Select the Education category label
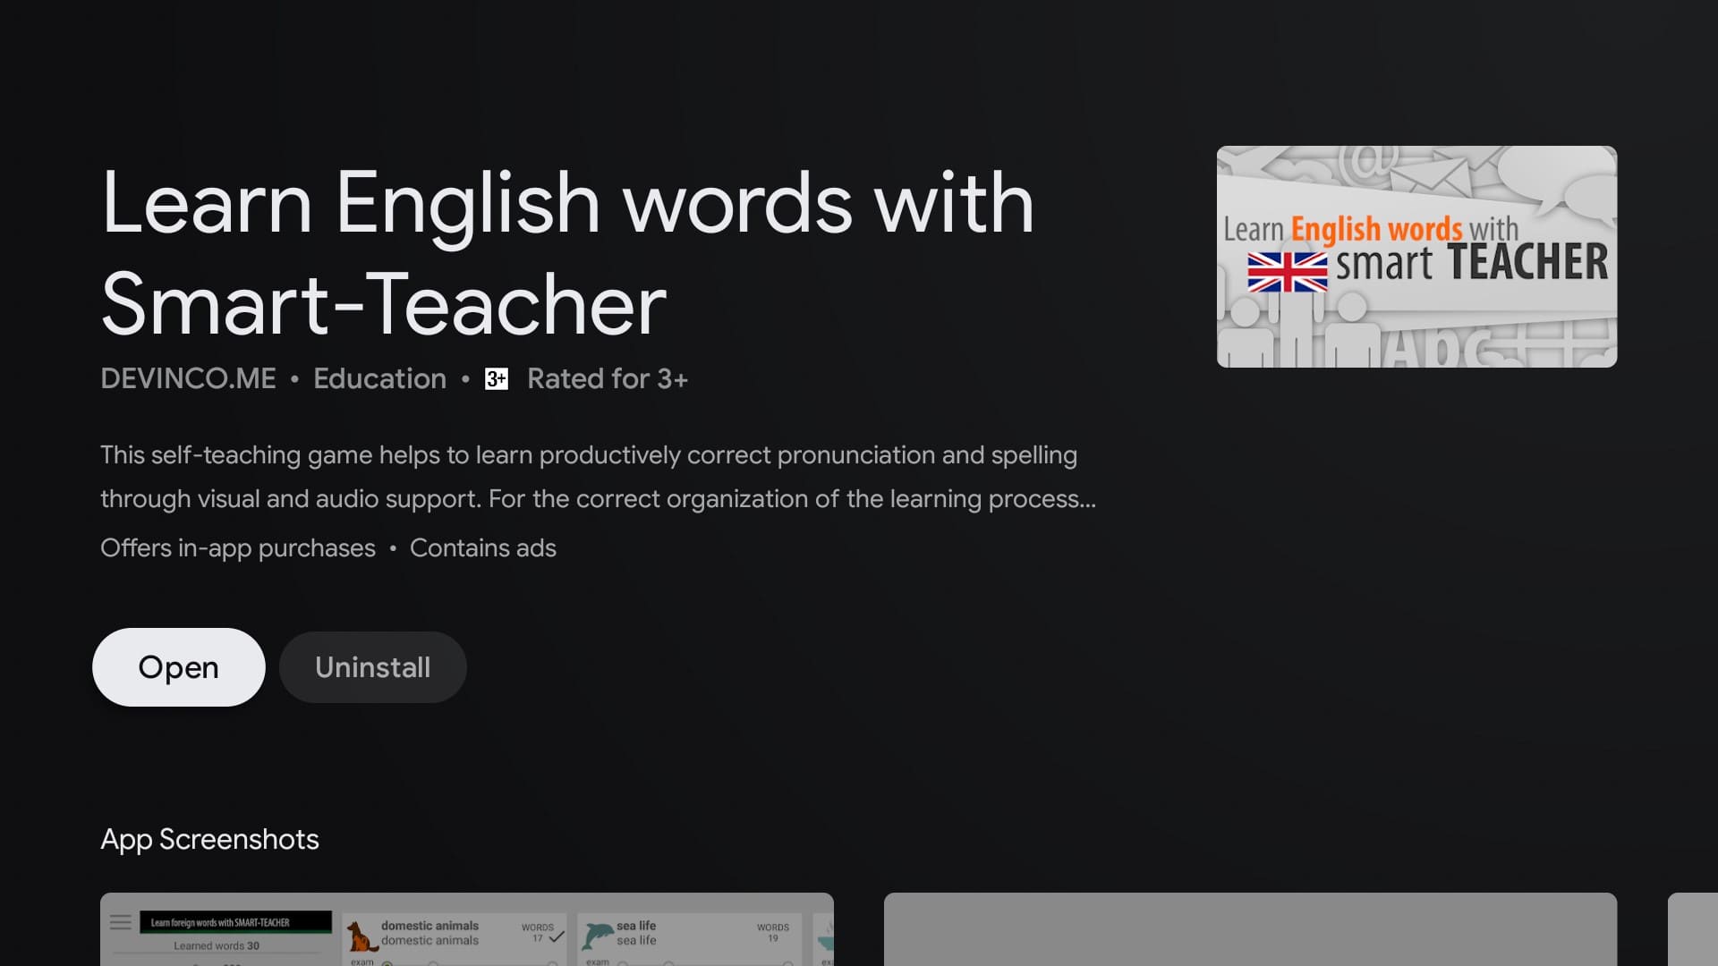 coord(379,378)
